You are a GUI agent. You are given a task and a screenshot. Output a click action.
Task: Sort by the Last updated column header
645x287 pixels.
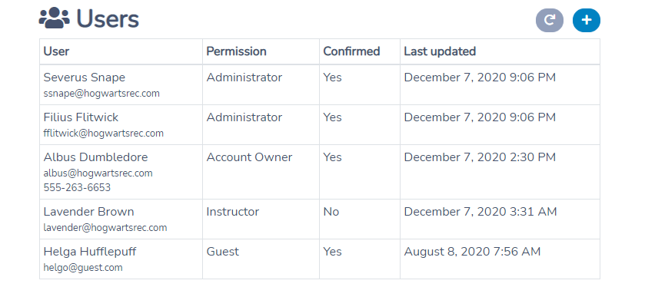[x=440, y=51]
